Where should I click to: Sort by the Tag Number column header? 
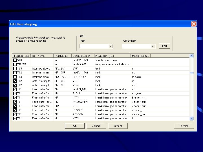21,56
